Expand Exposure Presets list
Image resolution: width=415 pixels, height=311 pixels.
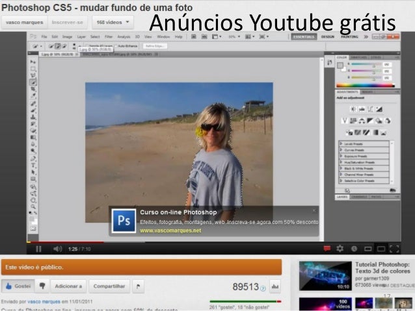341,156
